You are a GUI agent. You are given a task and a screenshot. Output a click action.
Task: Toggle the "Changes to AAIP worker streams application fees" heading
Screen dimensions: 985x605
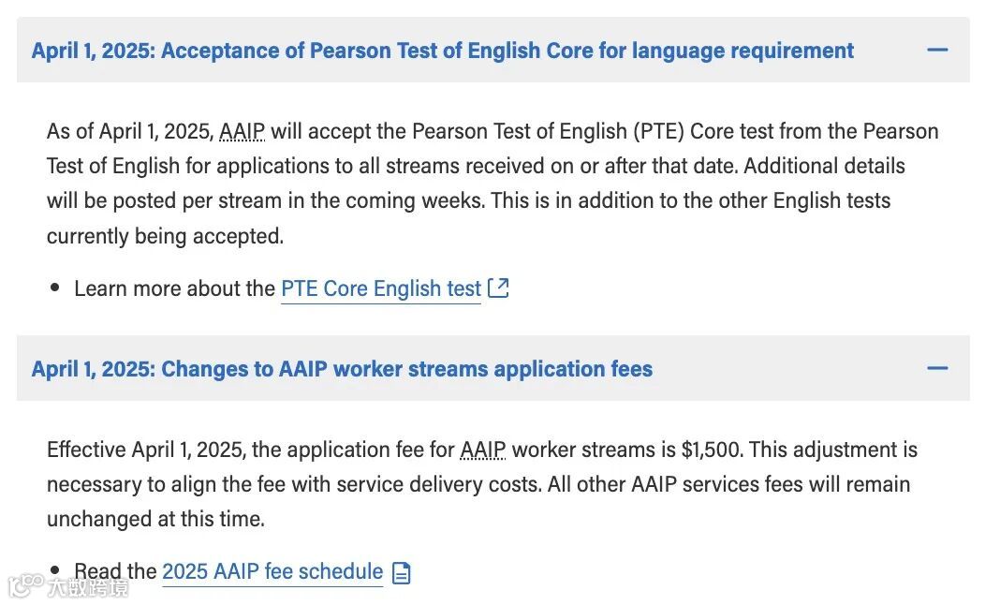point(342,369)
